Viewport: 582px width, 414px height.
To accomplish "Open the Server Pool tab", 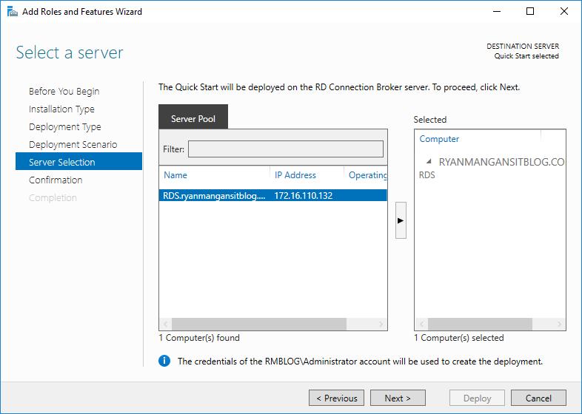I will [x=193, y=118].
